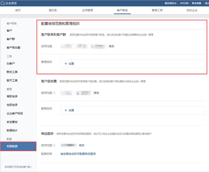Select 群发工具 in the sidebar
209x172 pixels.
coord(12,72)
